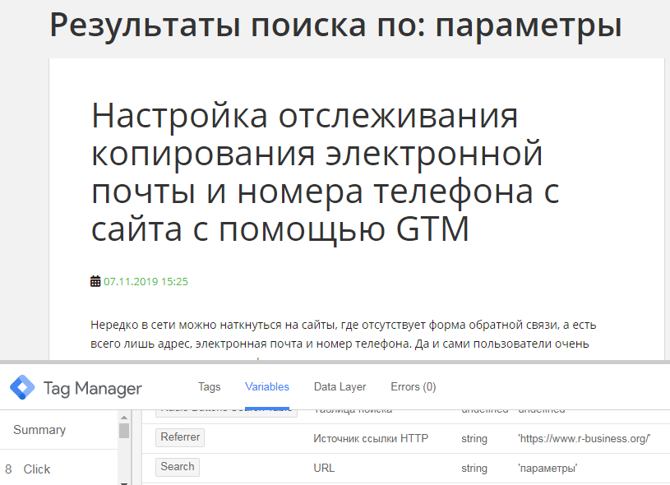Click the post date 07.11.2019 15:25
The height and width of the screenshot is (485, 670).
coord(146,281)
